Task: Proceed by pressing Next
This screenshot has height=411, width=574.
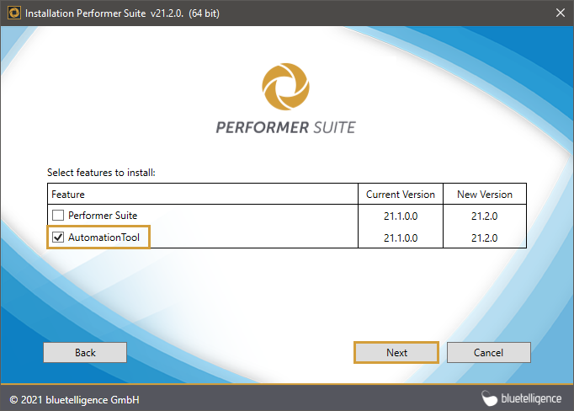Action: pos(396,352)
